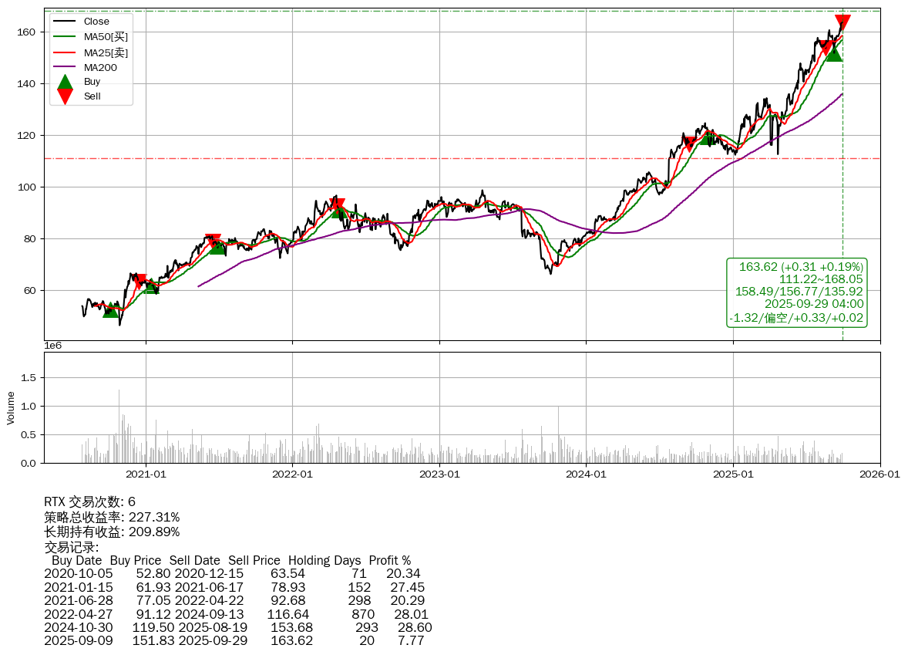Click the Volume y-axis label
Screen dimensions: 908x655
tap(11, 407)
